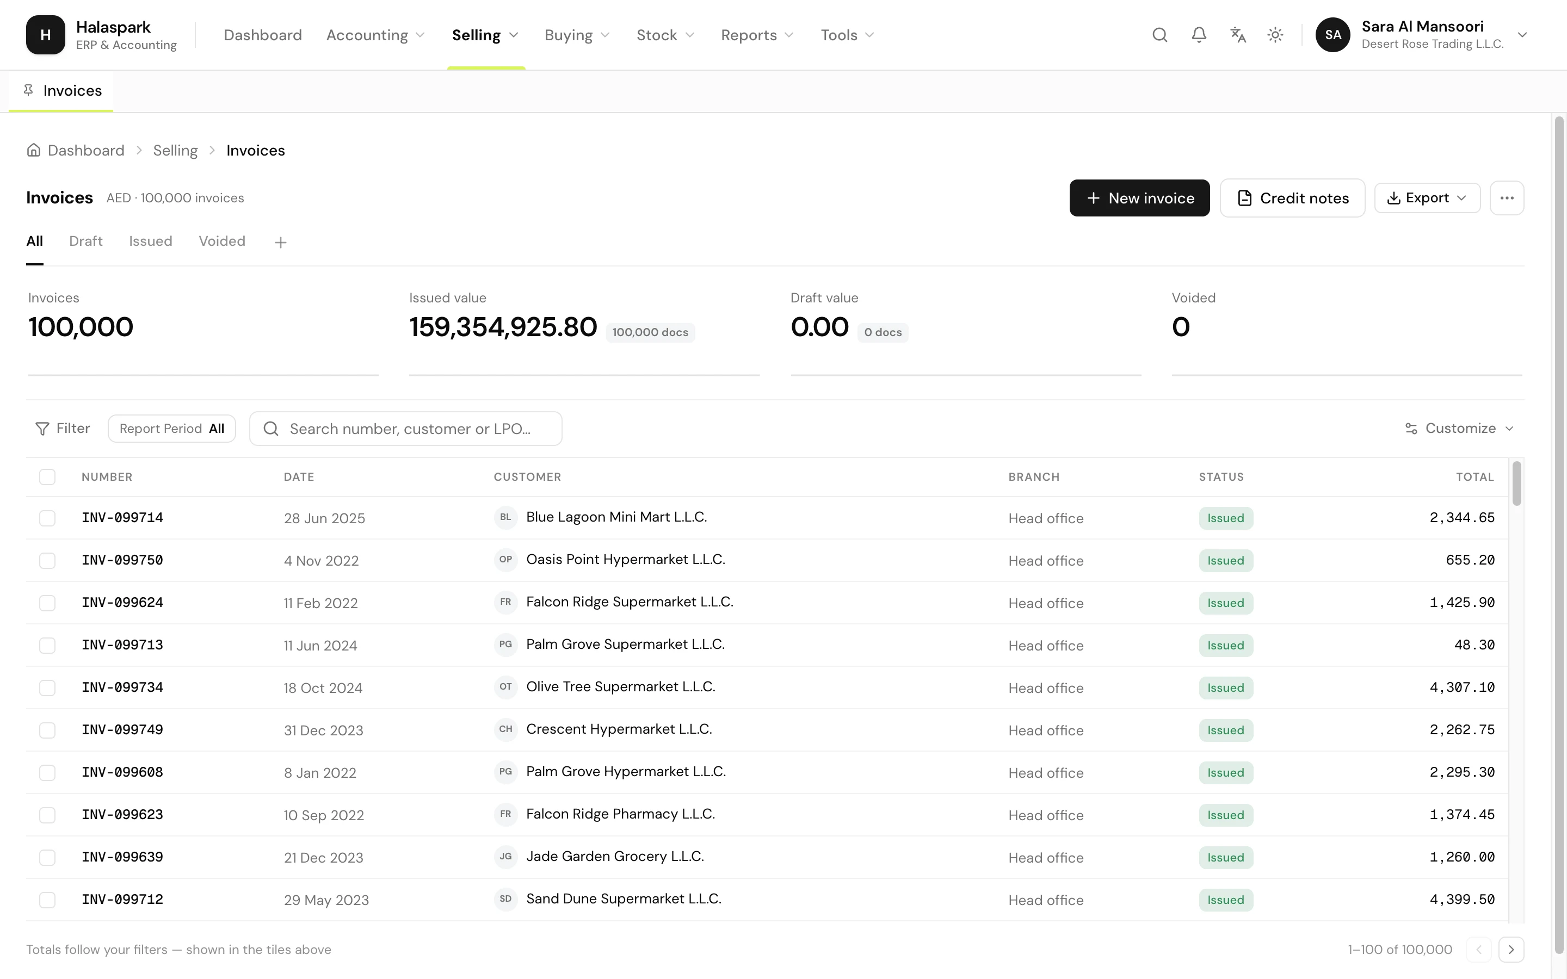Open Dashboard in top navigation
Viewport: 1567px width, 979px height.
(263, 35)
